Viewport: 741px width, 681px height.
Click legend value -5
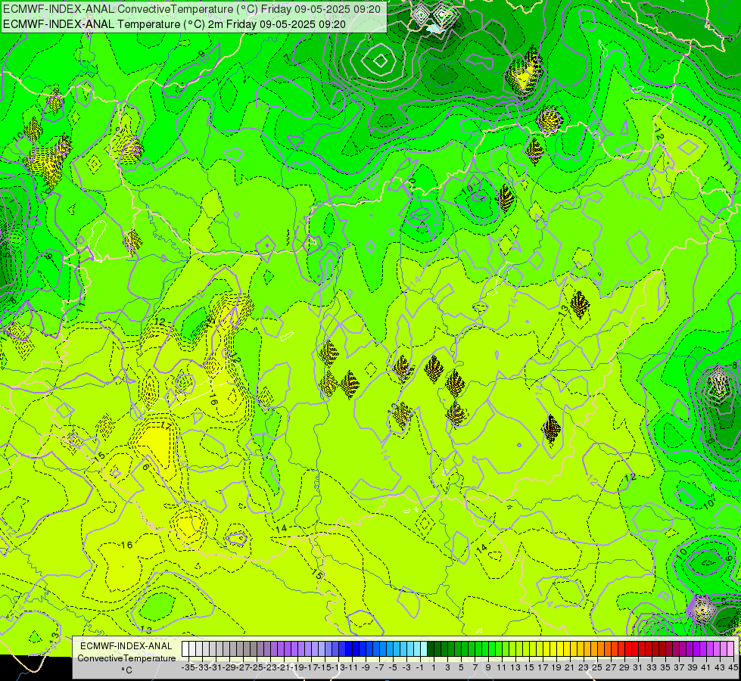pyautogui.click(x=393, y=667)
